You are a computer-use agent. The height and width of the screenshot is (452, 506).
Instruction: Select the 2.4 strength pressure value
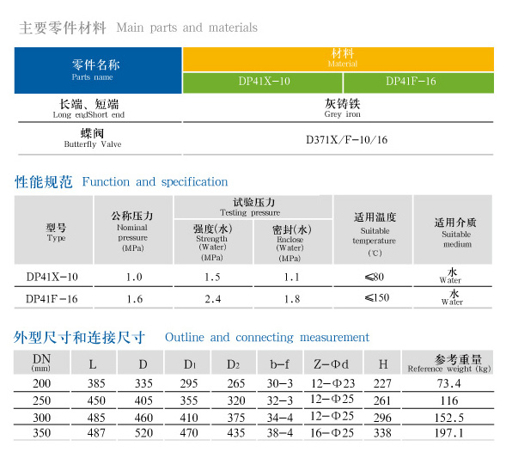[x=213, y=299]
